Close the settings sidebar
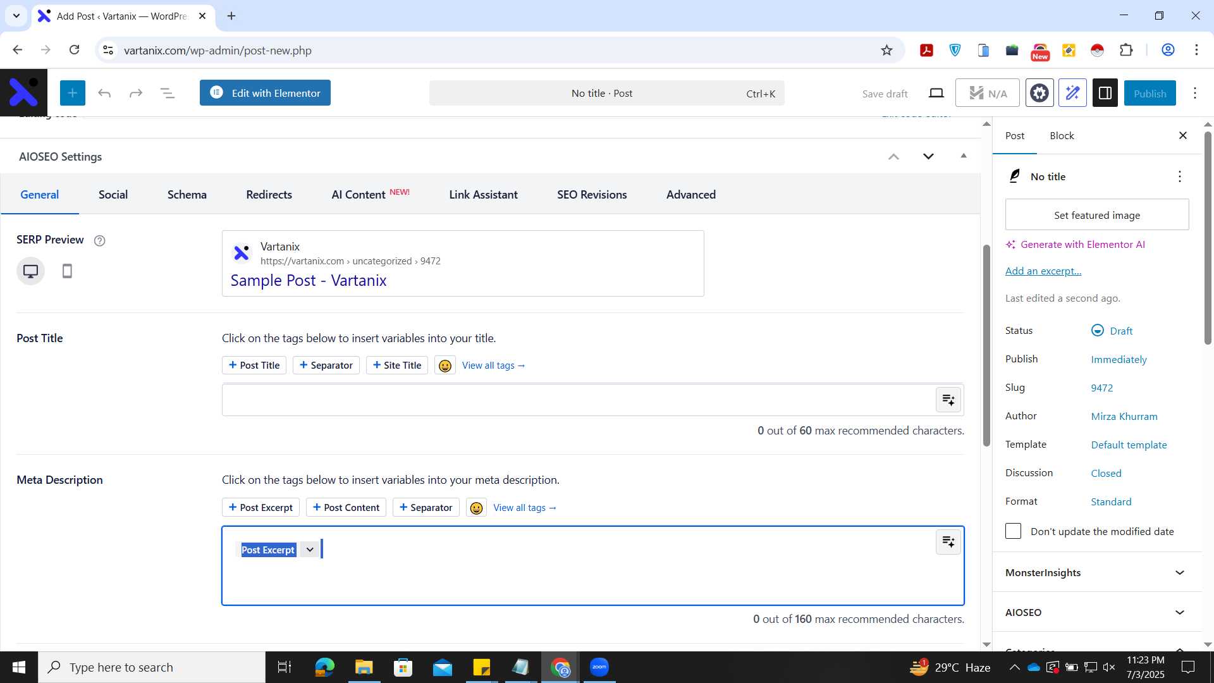The width and height of the screenshot is (1214, 683). tap(1183, 135)
